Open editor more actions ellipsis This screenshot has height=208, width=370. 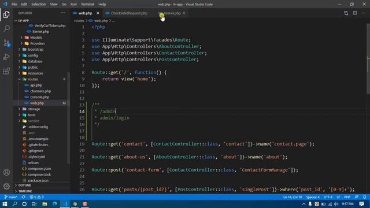(x=364, y=13)
